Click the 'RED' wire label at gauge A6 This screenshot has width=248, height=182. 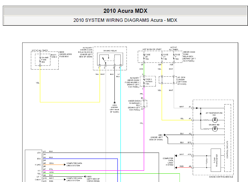point(181,166)
